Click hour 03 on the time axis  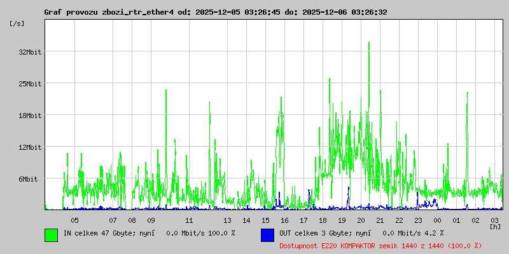(494, 220)
